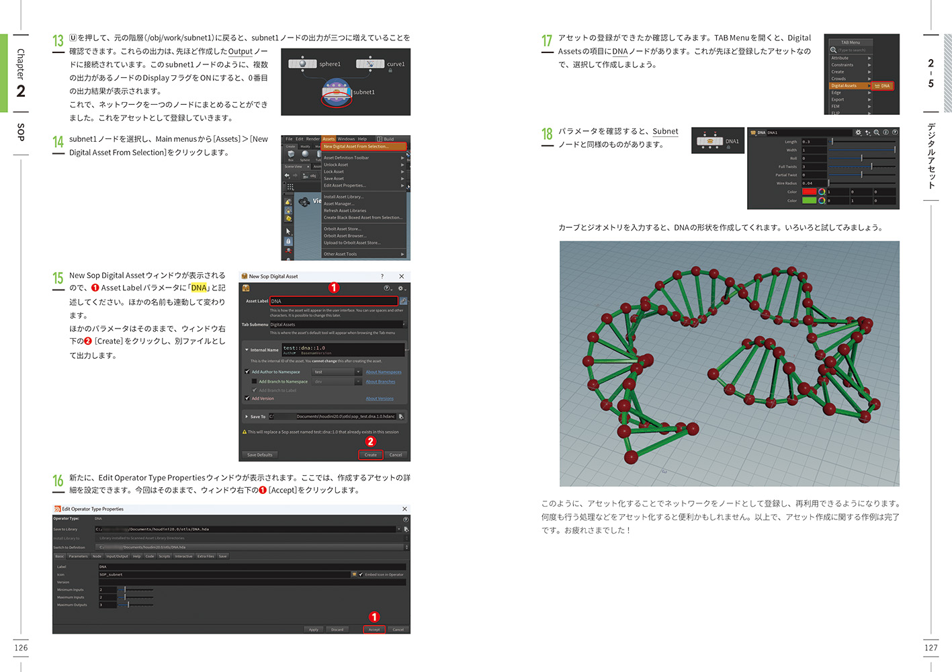952x672 pixels.
Task: Click the file chooser icon beside Save To
Action: point(401,417)
